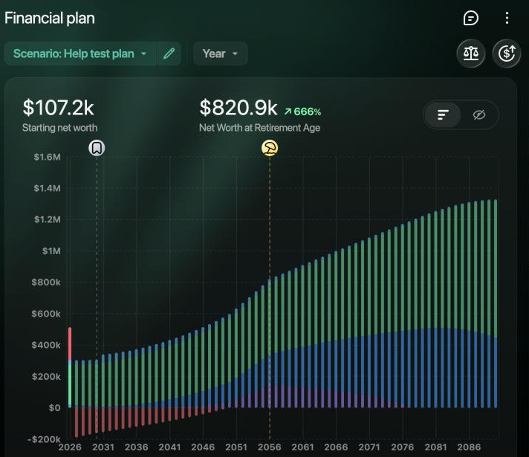Click the red 2026 starting bar
The image size is (529, 457).
tap(70, 343)
